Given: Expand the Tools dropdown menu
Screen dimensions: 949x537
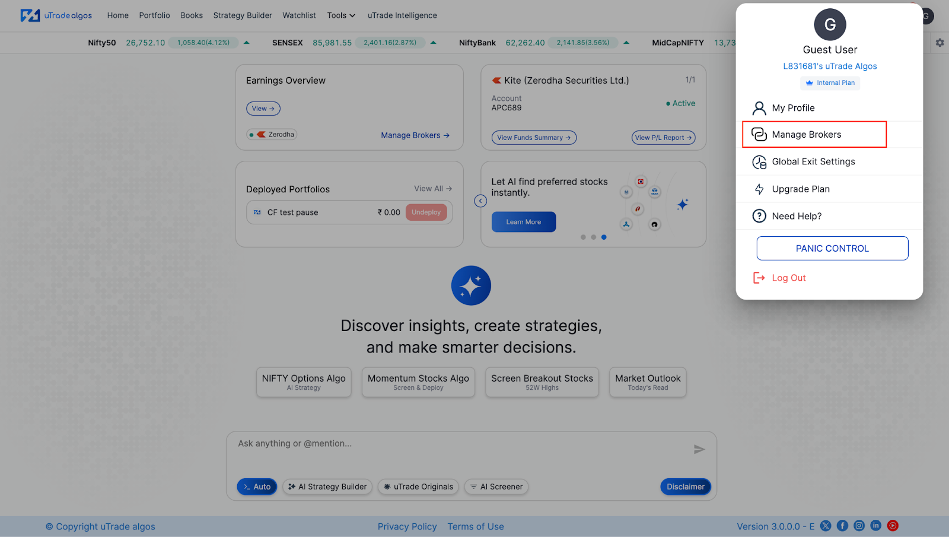Looking at the screenshot, I should coord(341,15).
